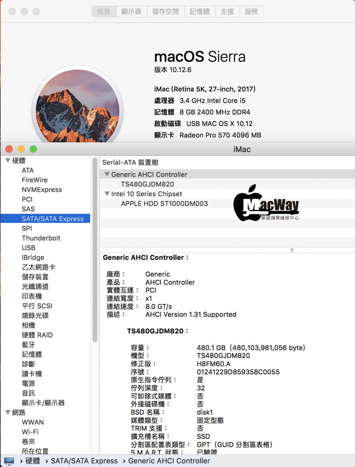Select 光纖通道 in the sidebar

click(35, 286)
